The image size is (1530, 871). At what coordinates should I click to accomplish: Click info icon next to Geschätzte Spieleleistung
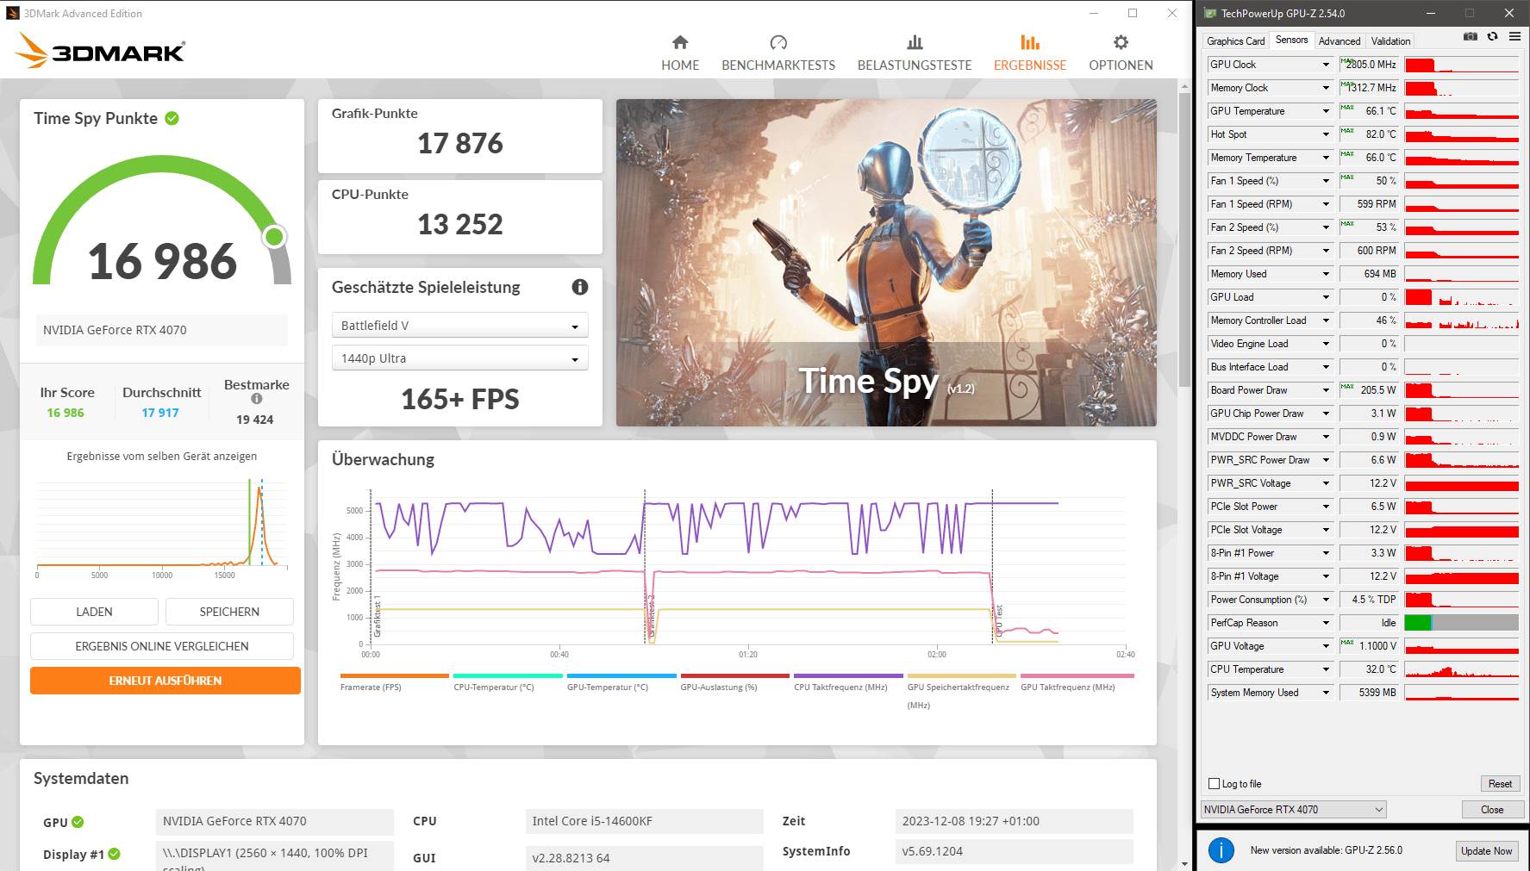(580, 287)
